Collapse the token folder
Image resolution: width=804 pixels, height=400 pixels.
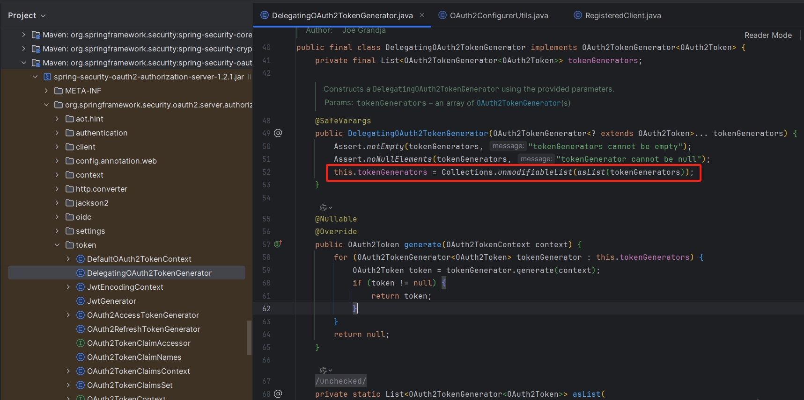(x=57, y=245)
